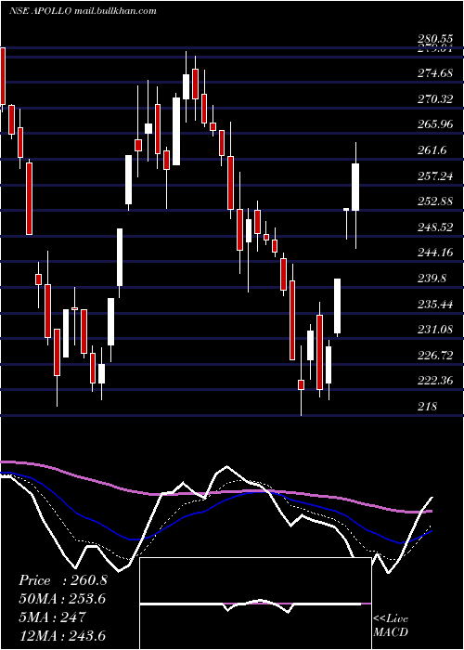Image resolution: width=464 pixels, height=650 pixels.
Task: Select the 231.08 price axis label
Action: pos(435,330)
